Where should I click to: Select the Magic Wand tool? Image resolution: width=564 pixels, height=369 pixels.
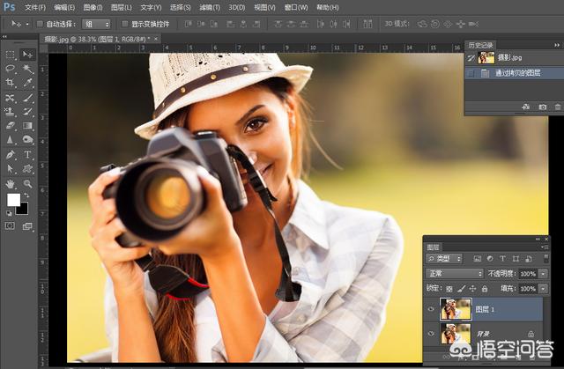[x=28, y=69]
